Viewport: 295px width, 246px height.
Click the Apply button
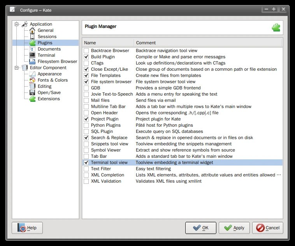point(234,228)
